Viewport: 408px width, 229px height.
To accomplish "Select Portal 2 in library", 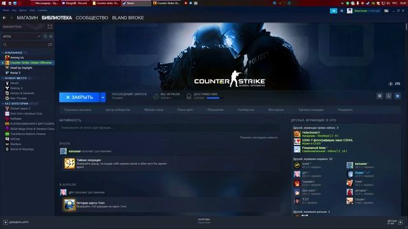I will pyautogui.click(x=15, y=73).
